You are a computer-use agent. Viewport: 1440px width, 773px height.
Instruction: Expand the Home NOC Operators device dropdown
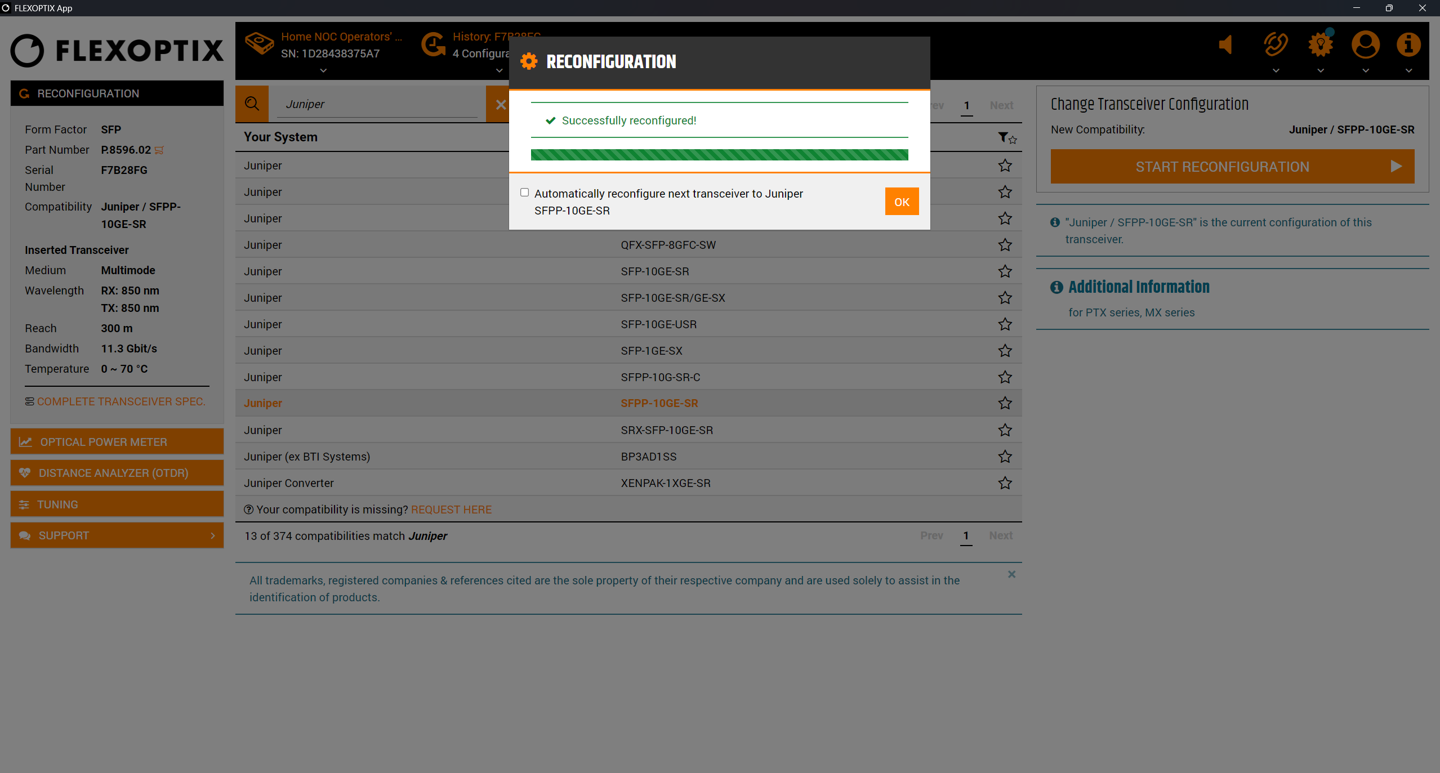(x=323, y=71)
